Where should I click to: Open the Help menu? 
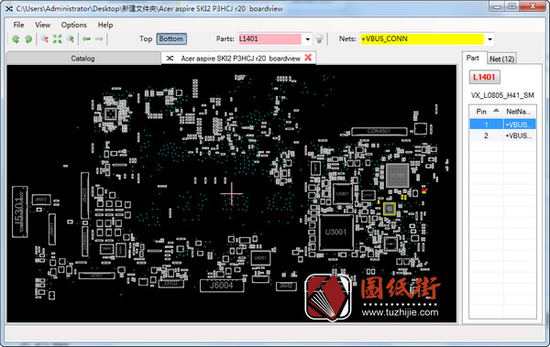[x=105, y=25]
